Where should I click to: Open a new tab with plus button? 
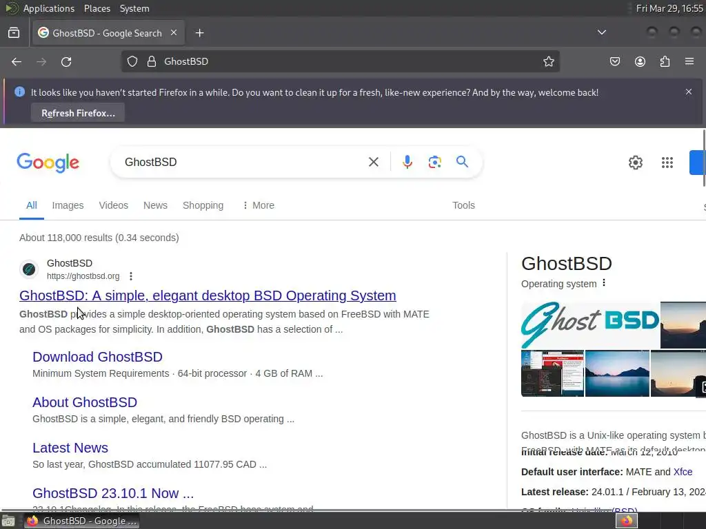(x=199, y=33)
